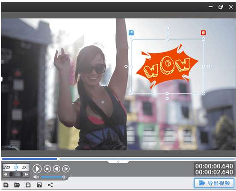Click the 导出视频 export button
236x191 pixels.
pos(214,183)
